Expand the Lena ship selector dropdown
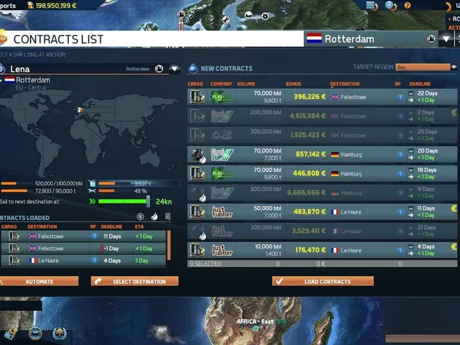 click(174, 69)
